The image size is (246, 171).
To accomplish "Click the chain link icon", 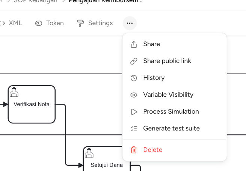I will (134, 61).
